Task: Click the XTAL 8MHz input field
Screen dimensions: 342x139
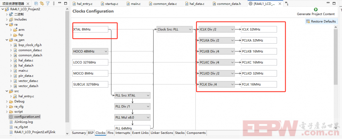Action: [x=90, y=29]
